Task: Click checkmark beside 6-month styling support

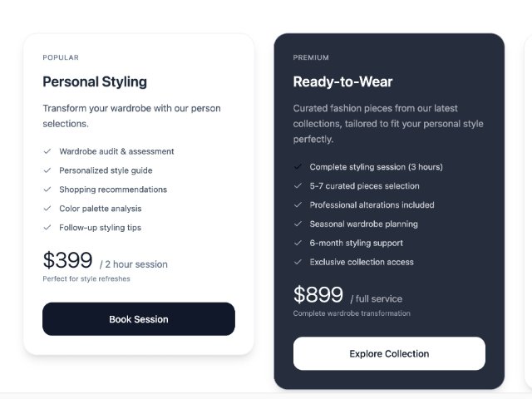Action: (298, 244)
